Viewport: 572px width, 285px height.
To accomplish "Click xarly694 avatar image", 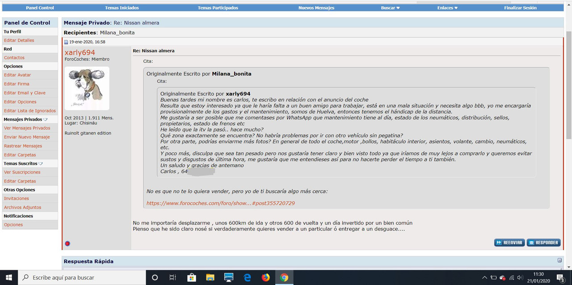I will 87,89.
